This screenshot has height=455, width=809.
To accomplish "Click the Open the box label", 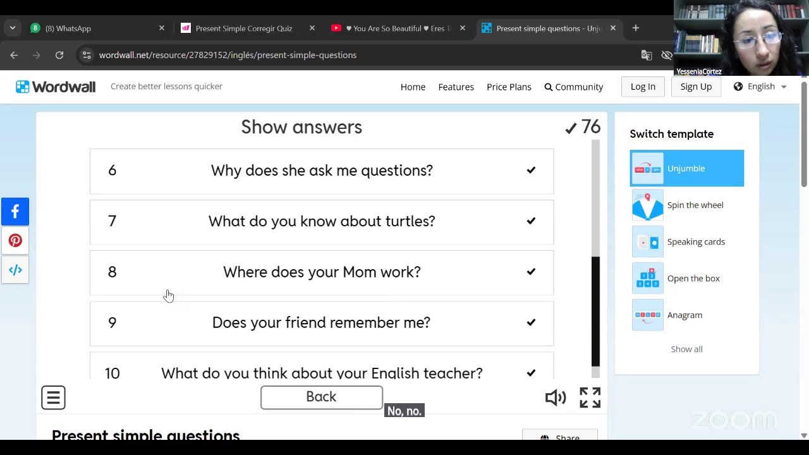I will pos(693,278).
